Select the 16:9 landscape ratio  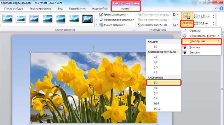[164, 104]
